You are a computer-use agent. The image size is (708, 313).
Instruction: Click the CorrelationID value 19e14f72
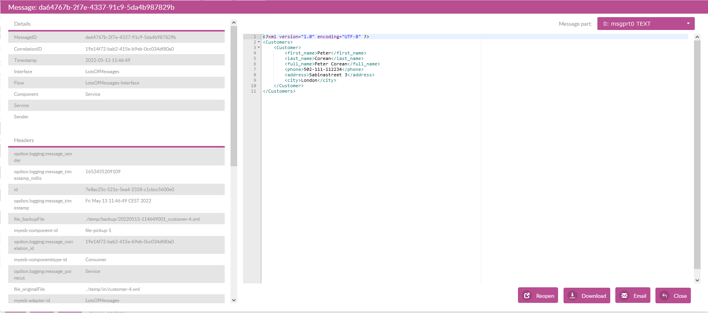click(129, 49)
